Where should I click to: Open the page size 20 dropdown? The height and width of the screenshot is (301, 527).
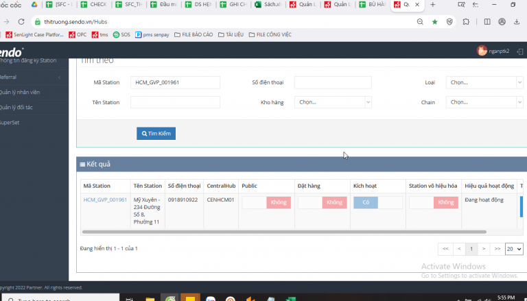pyautogui.click(x=514, y=249)
